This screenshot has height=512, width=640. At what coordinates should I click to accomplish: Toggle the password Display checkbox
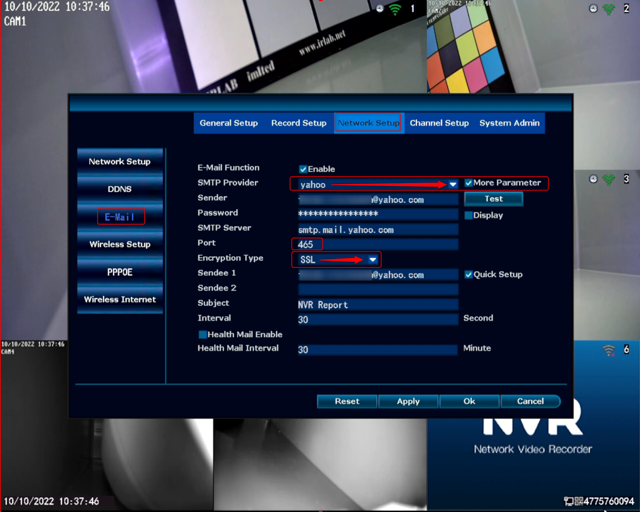(469, 215)
